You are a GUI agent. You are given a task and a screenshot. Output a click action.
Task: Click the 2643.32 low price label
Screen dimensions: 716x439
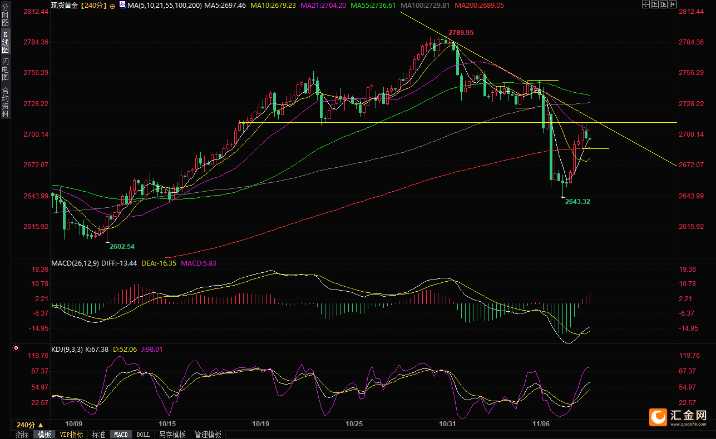tap(577, 202)
